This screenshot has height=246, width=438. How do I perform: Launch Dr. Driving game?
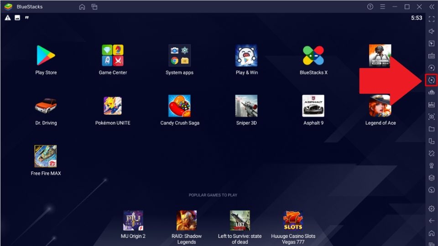46,106
